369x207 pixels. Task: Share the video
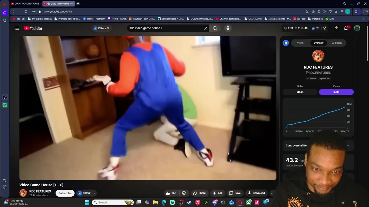(x=199, y=193)
